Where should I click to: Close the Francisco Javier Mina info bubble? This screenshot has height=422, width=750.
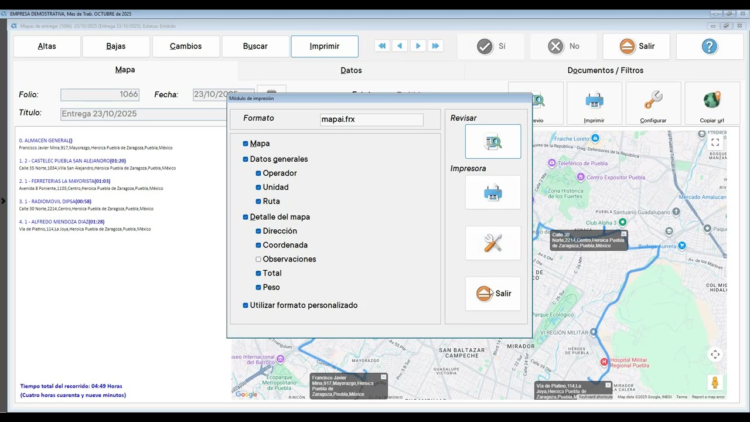[x=383, y=377]
